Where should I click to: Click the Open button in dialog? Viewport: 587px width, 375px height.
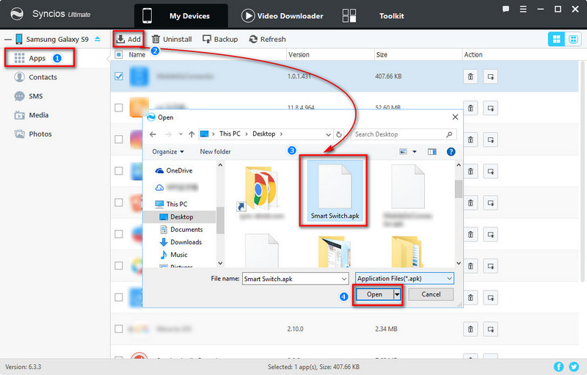374,294
